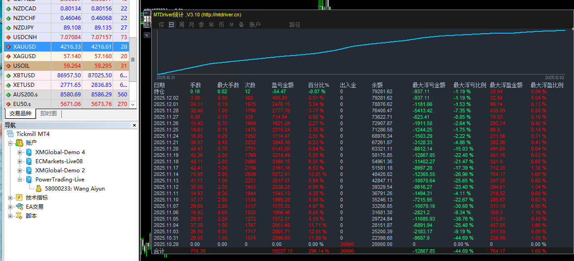Viewport: 574px width, 261px height.
Task: Select the 周 weekly statistics tab
Action: coord(182,25)
